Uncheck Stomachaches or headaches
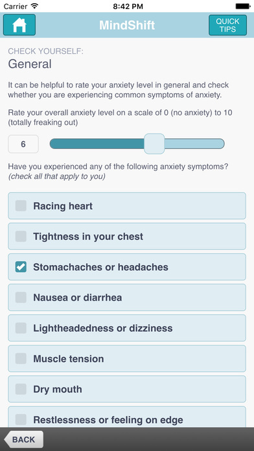Screen dimensions: 254x451 point(21,267)
